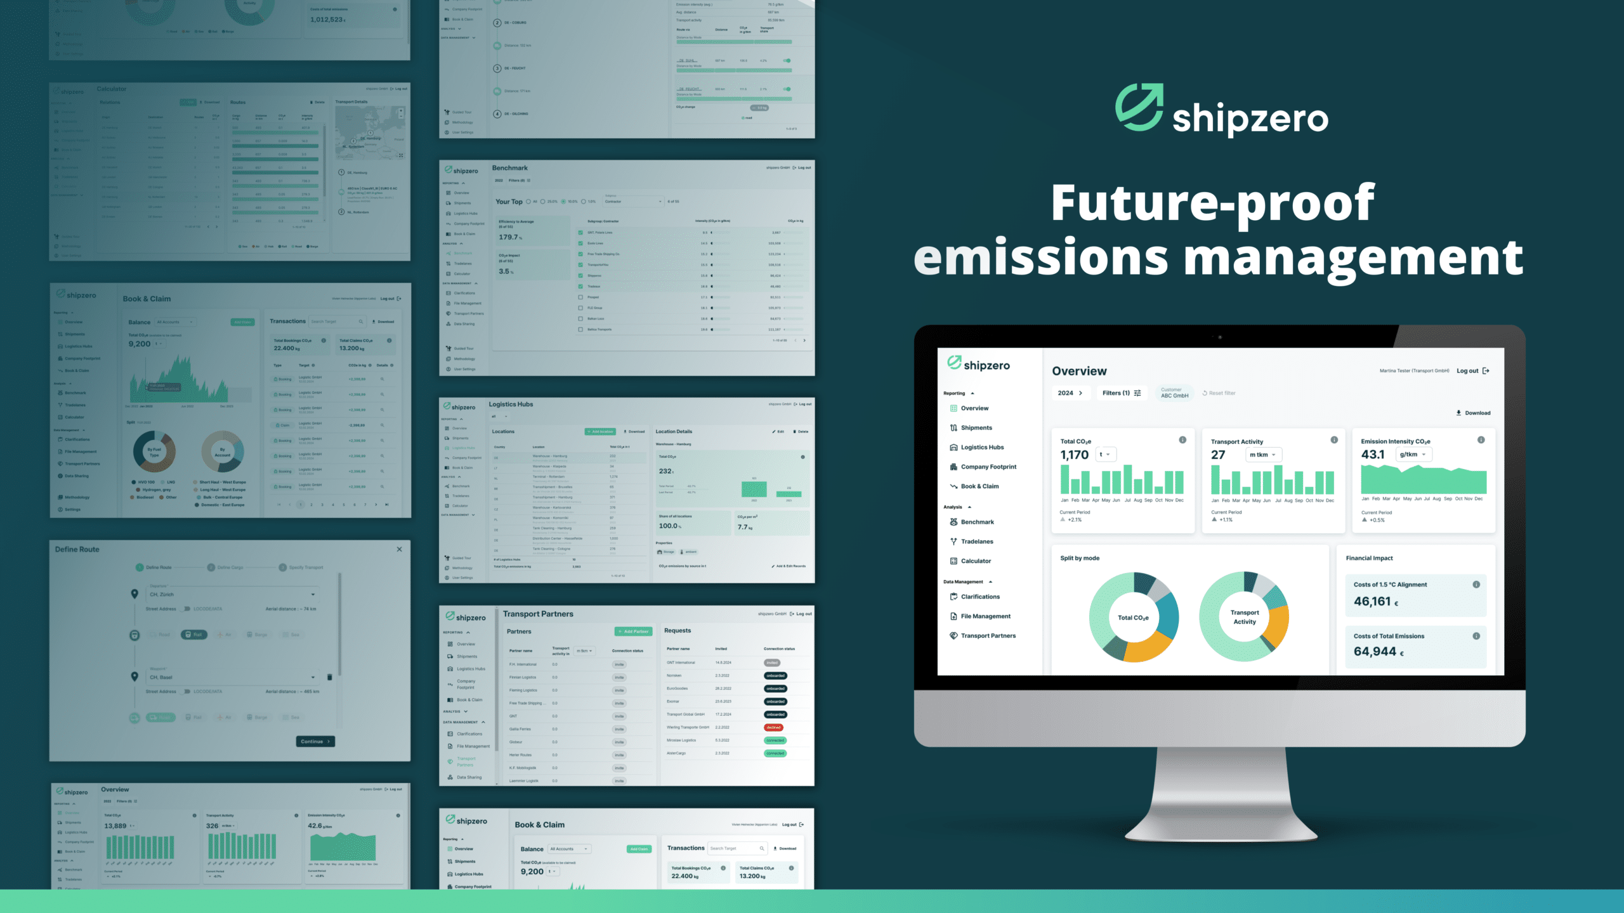
Task: Open Tradelanes icon in monitor dashboard sidebar
Action: (953, 541)
